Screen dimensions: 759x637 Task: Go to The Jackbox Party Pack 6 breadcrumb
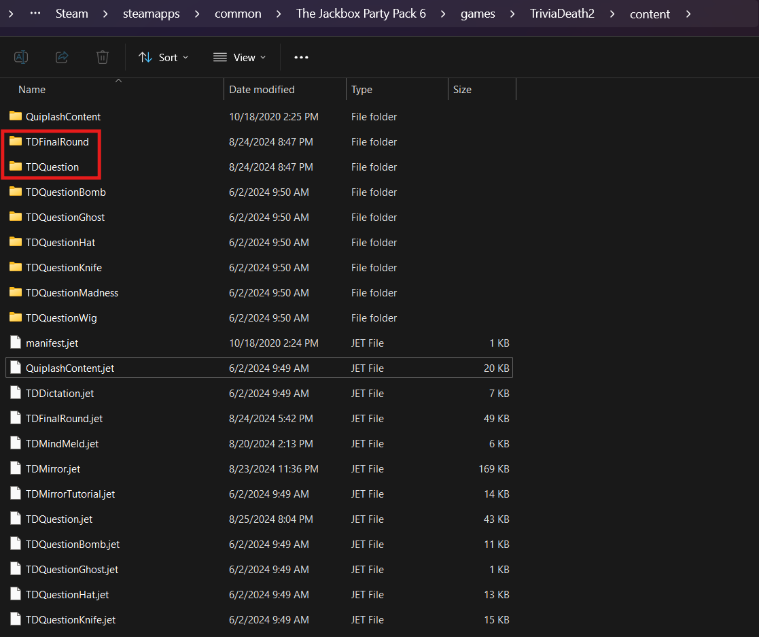tap(361, 14)
